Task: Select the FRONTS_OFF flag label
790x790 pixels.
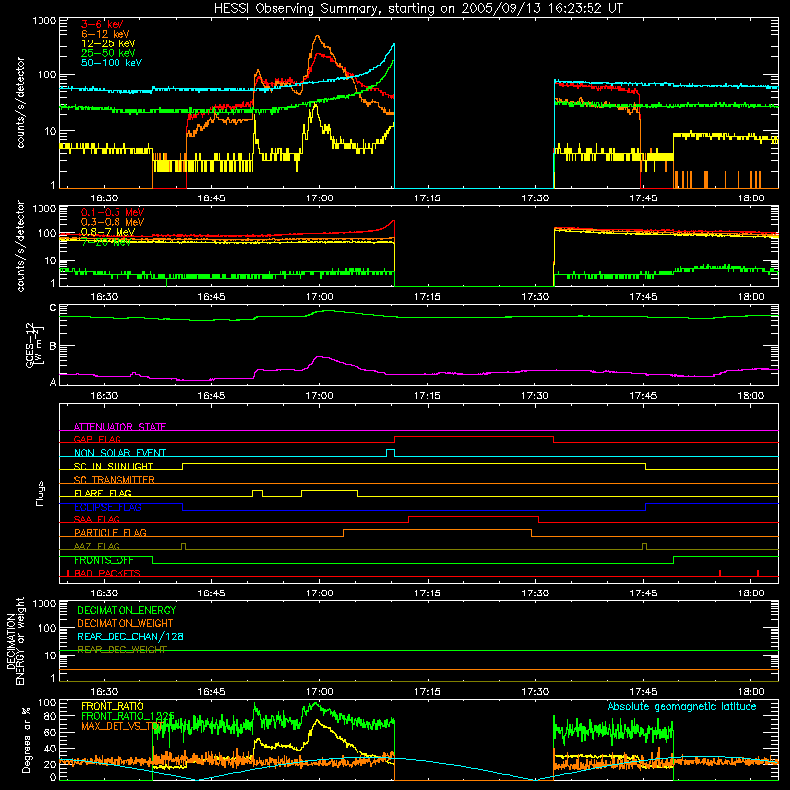Action: 104,560
